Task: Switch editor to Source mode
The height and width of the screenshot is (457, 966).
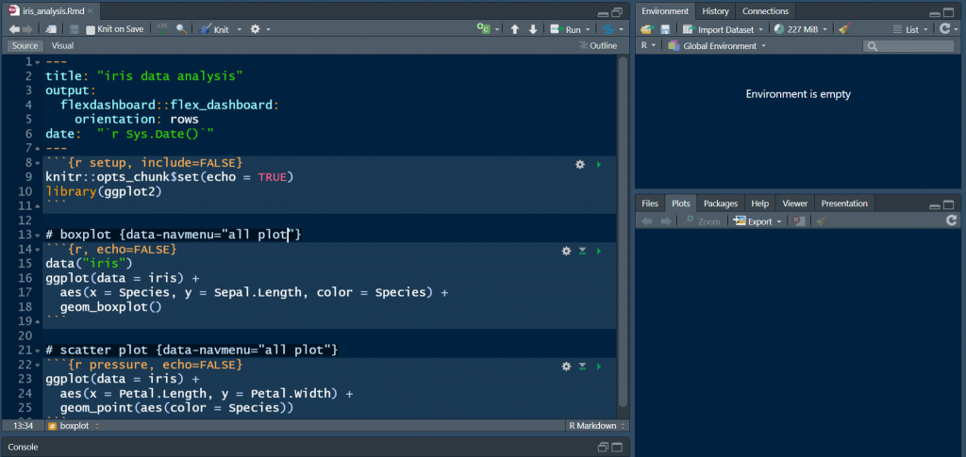Action: 25,45
